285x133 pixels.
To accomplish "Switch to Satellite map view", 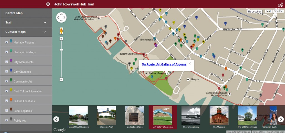I will [278, 11].
